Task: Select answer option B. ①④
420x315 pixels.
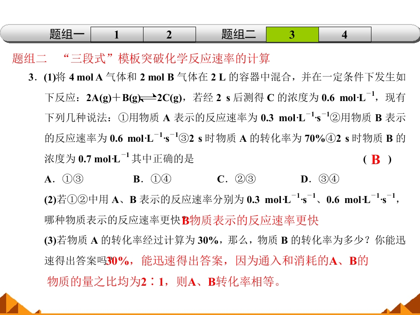Action: pos(152,179)
